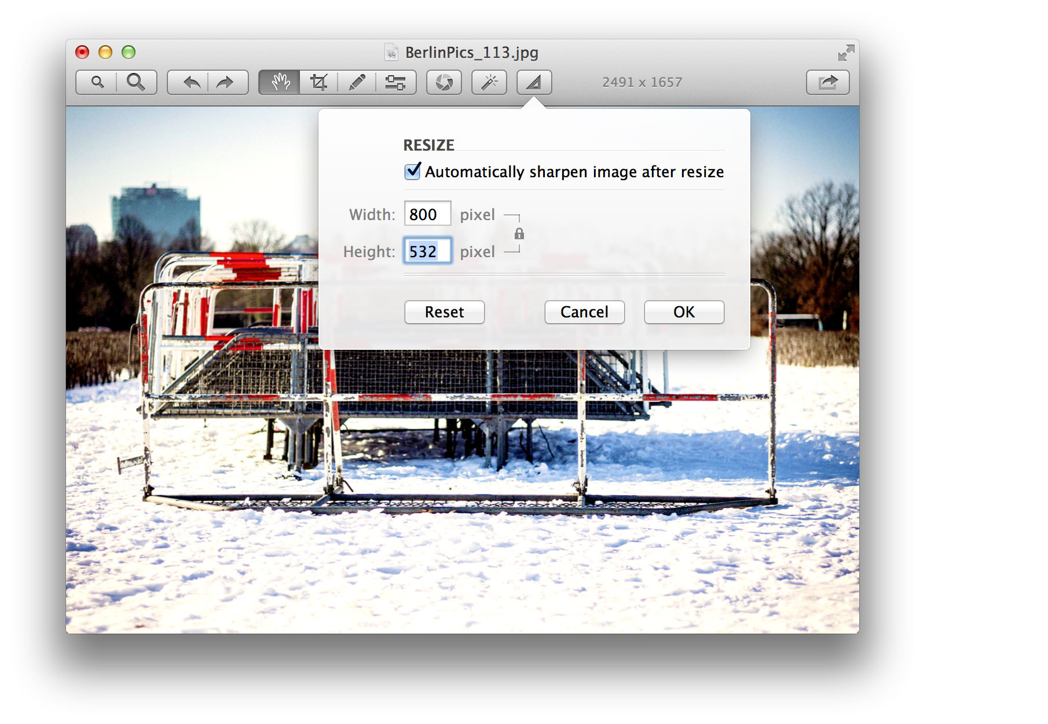The height and width of the screenshot is (724, 1048).
Task: Close the window with red button
Action: [82, 52]
